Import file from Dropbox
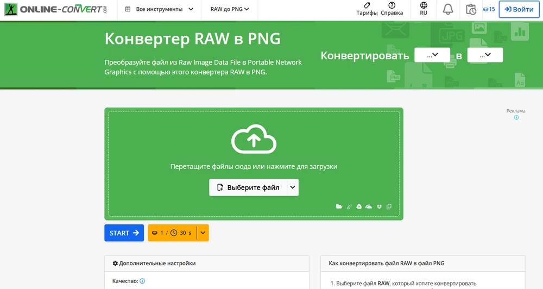This screenshot has width=543, height=289. point(379,207)
